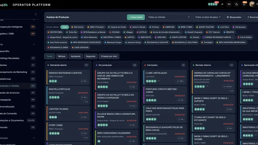Open Conteúdo e Tarefas in sidebar
Image resolution: width=258 pixels, height=145 pixels.
17,86
